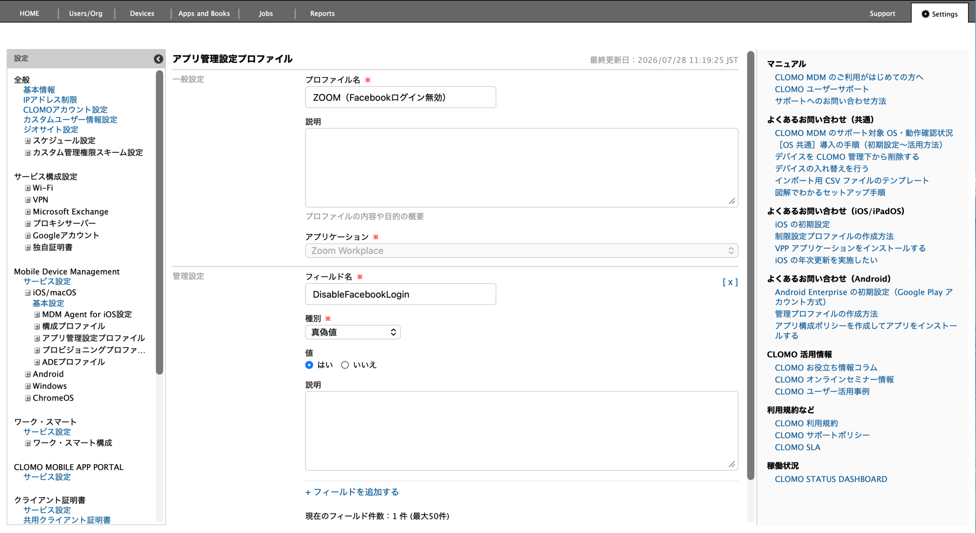This screenshot has width=976, height=533.
Task: Open the CLOMO お役立ち情報コラム link
Action: click(x=826, y=368)
